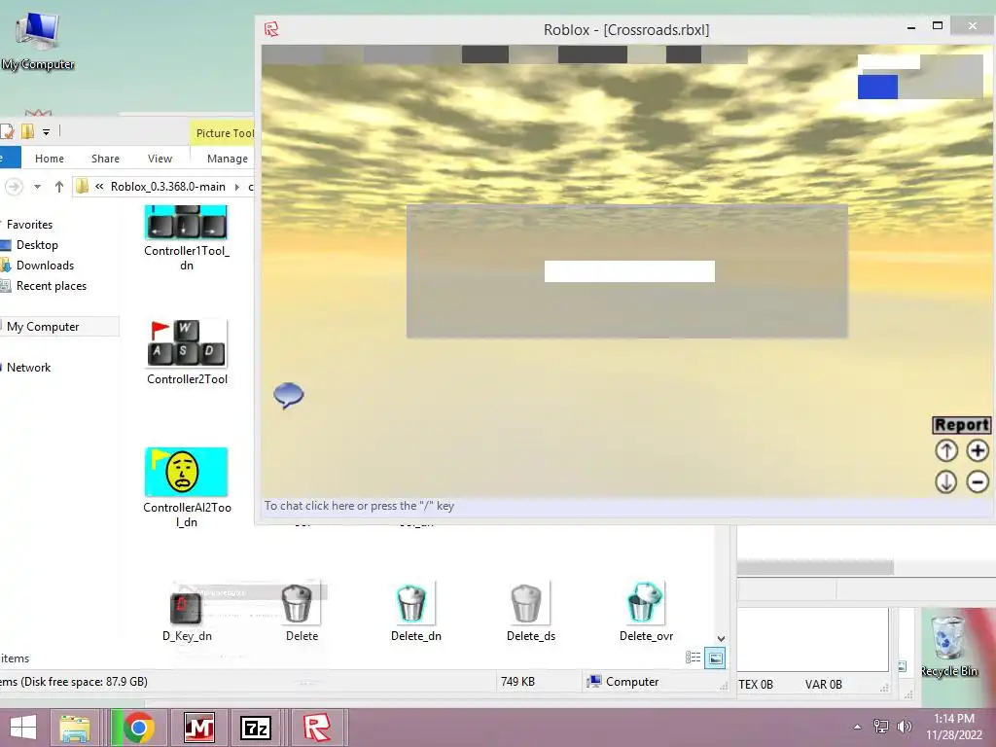Tilt camera down with down arrow
The width and height of the screenshot is (996, 747).
946,481
